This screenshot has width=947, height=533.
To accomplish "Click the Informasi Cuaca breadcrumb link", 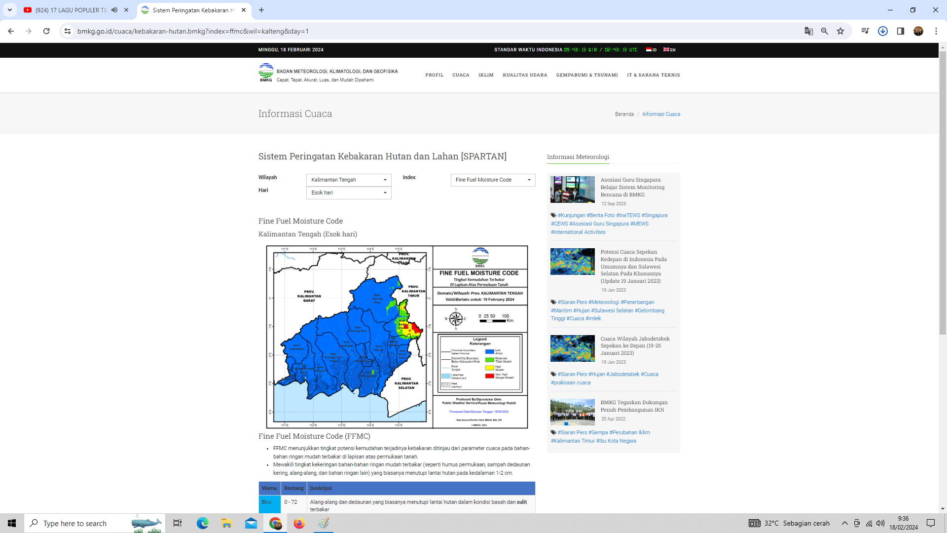I will click(661, 114).
